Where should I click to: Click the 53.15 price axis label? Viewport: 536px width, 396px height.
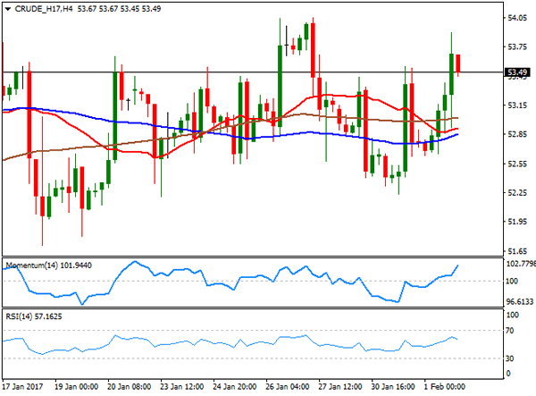point(517,105)
